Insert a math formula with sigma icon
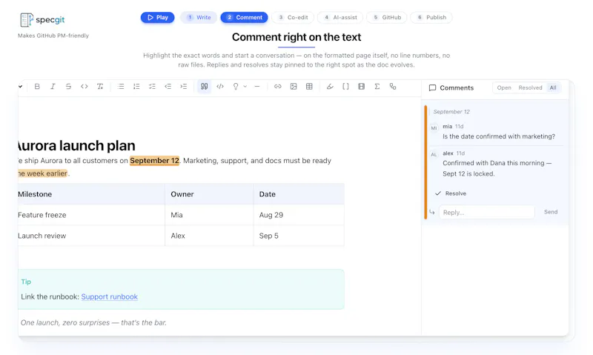Screen dimensions: 593x355 pos(377,87)
